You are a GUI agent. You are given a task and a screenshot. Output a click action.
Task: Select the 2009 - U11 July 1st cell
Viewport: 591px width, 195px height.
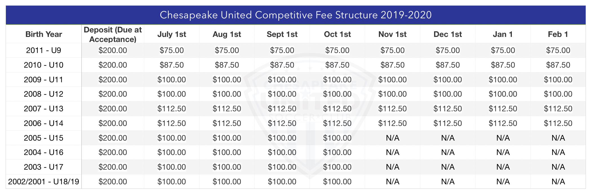172,80
